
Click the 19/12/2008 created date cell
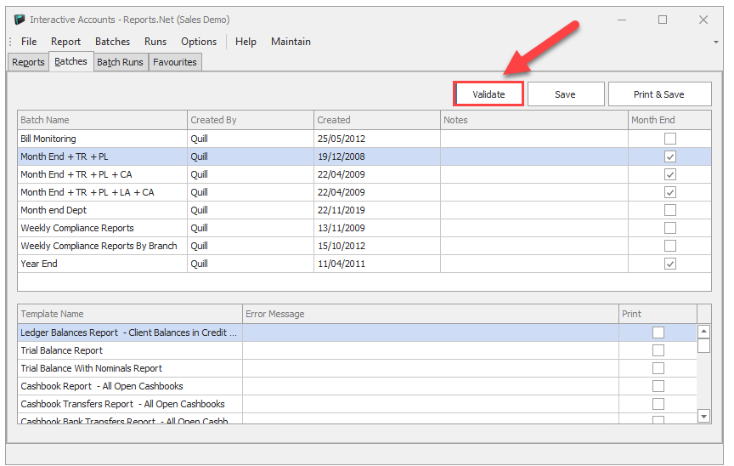[377, 156]
